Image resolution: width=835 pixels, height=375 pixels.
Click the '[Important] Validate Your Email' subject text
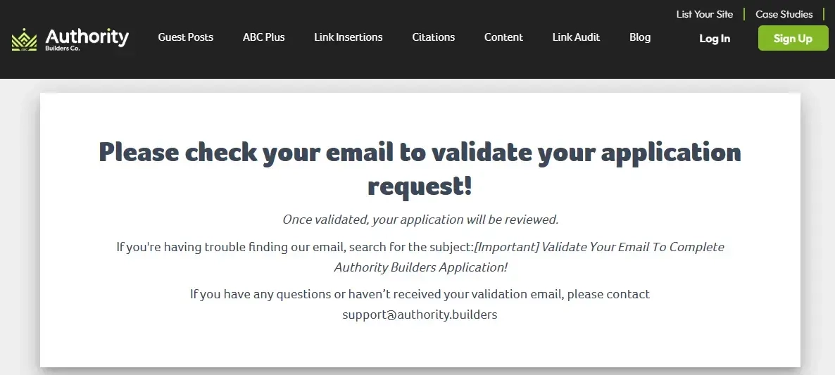599,247
